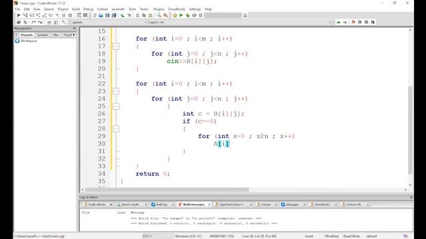Click the Clear bookmarks icon
Image resolution: width=426 pixels, height=239 pixels.
pyautogui.click(x=373, y=22)
